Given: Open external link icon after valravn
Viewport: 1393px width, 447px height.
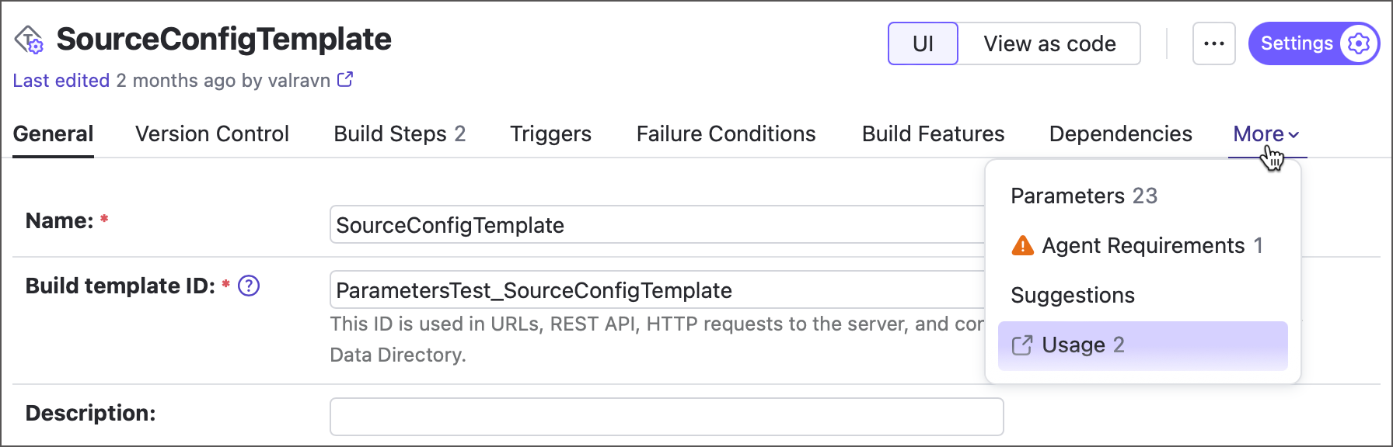Looking at the screenshot, I should pos(345,80).
